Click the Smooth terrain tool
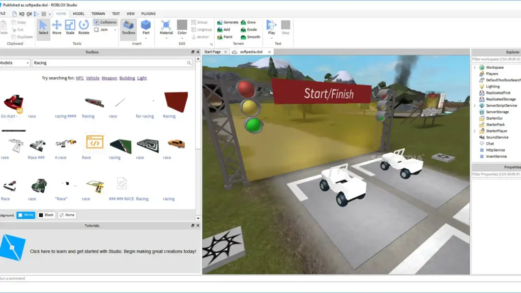Screen dimensions: 521x293 click(x=250, y=37)
